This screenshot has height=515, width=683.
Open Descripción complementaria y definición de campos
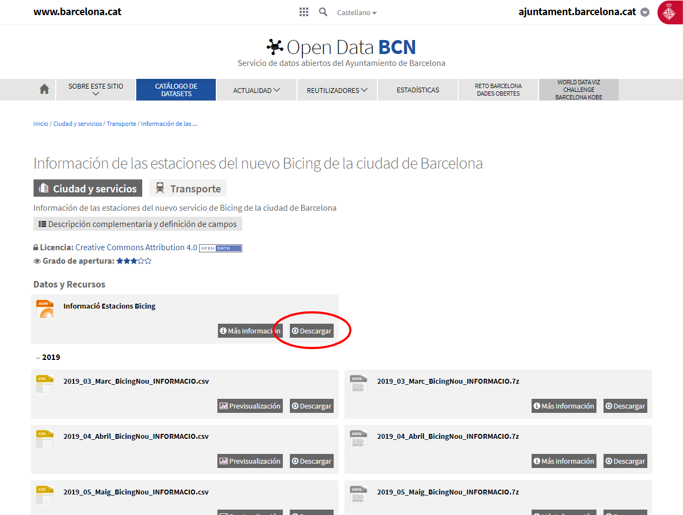pos(138,224)
